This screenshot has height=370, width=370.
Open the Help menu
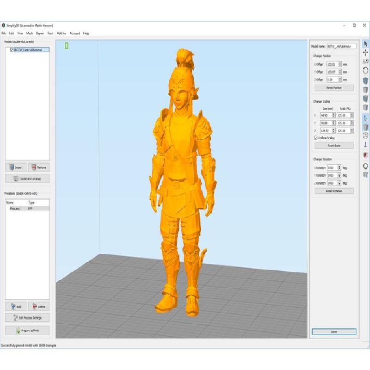point(86,33)
